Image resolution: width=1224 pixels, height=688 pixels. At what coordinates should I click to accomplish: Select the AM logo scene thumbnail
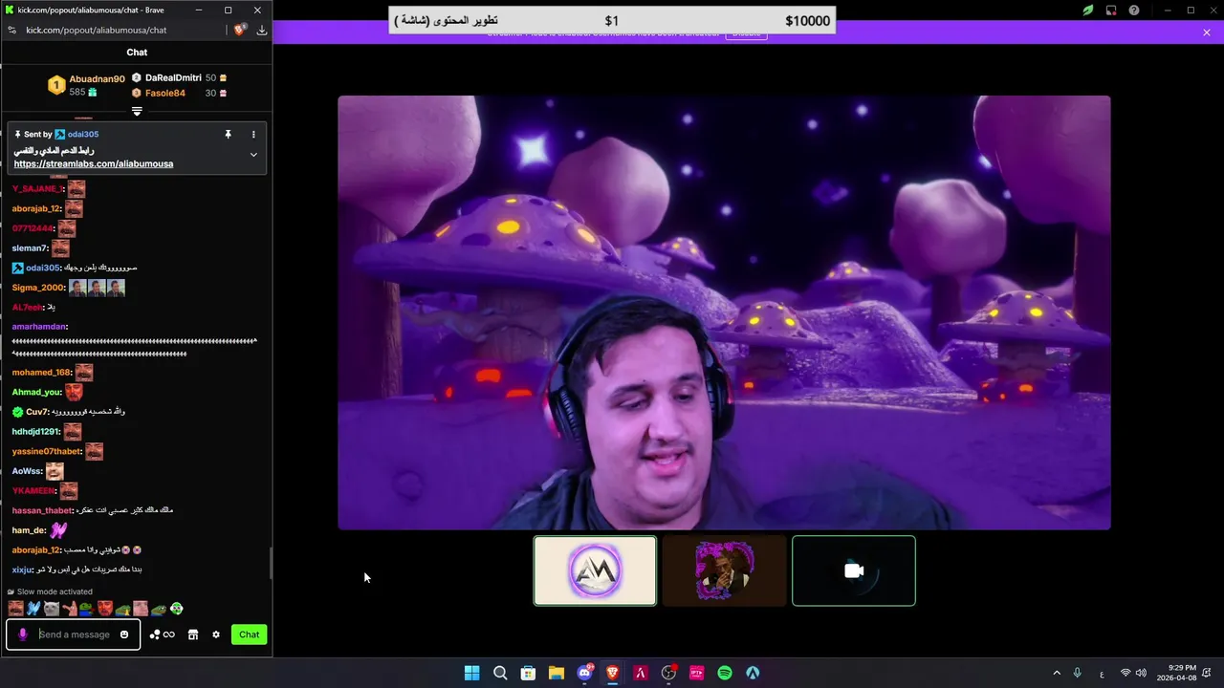(595, 570)
